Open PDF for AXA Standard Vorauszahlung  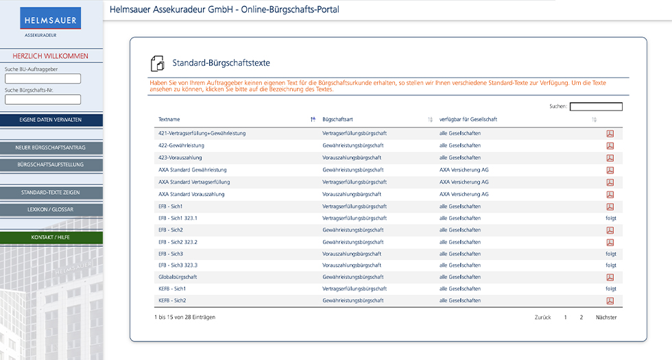(x=610, y=195)
